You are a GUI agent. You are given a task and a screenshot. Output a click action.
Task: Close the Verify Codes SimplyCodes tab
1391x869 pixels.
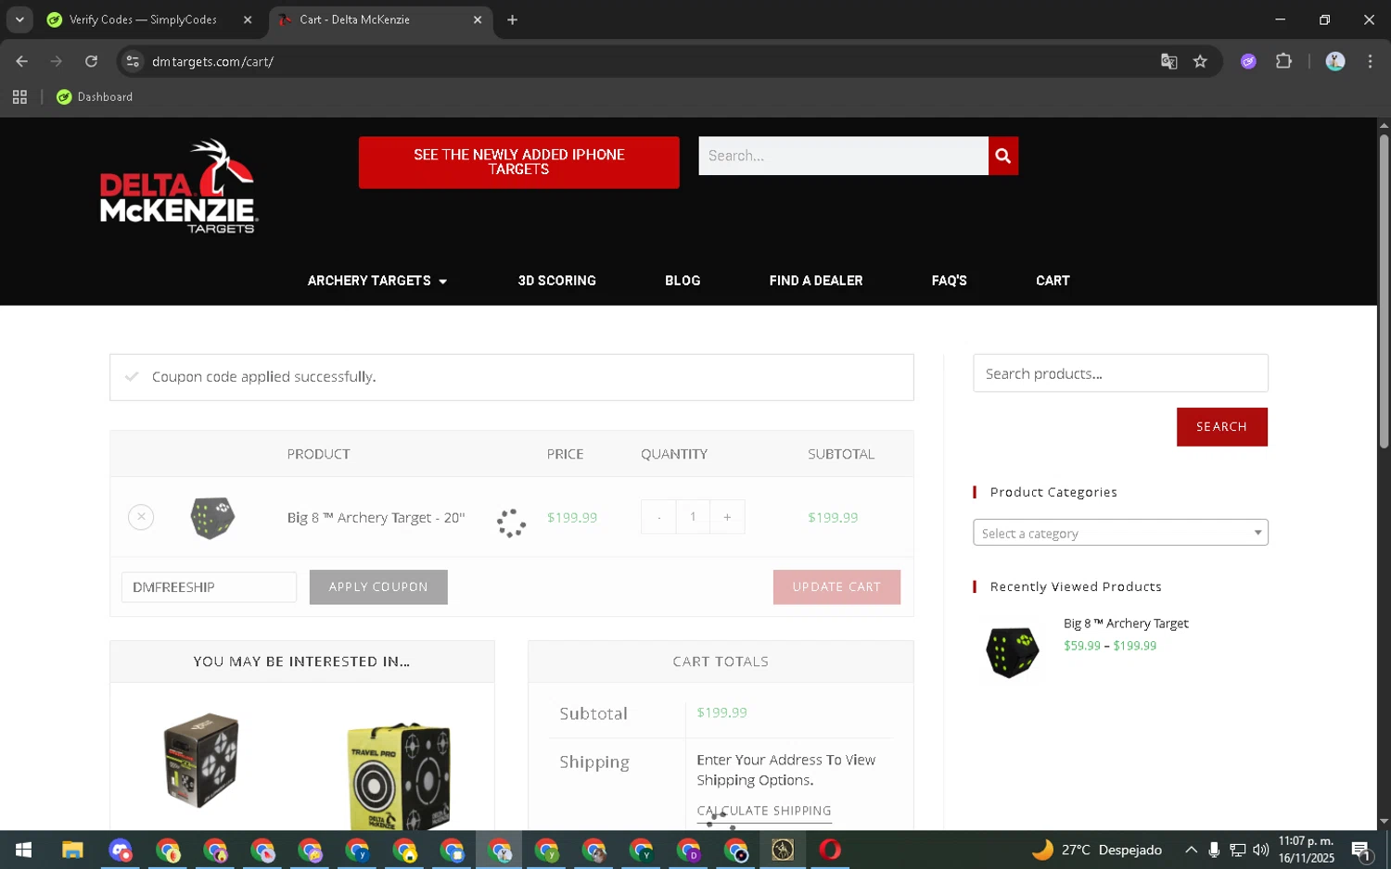(x=248, y=19)
